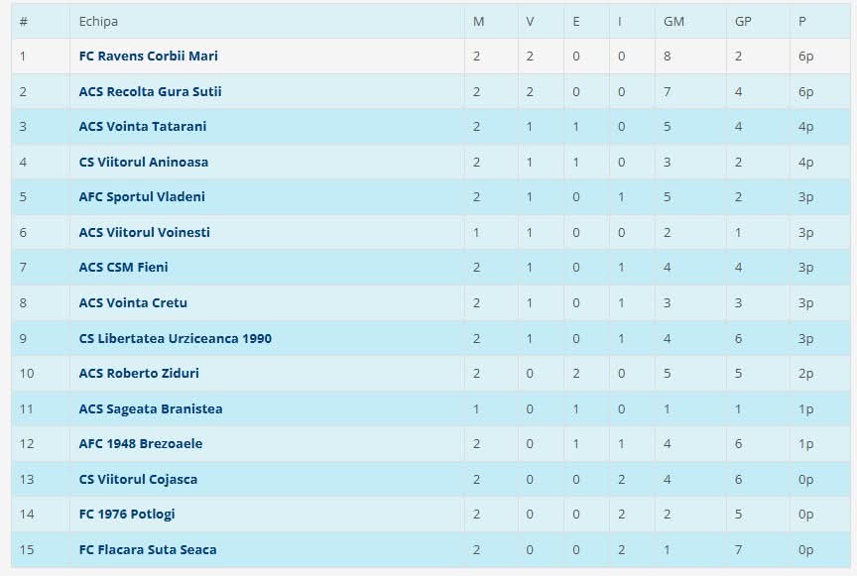Open ACS Sageata Branistea team page
Viewport: 857px width, 576px height.
pos(151,409)
